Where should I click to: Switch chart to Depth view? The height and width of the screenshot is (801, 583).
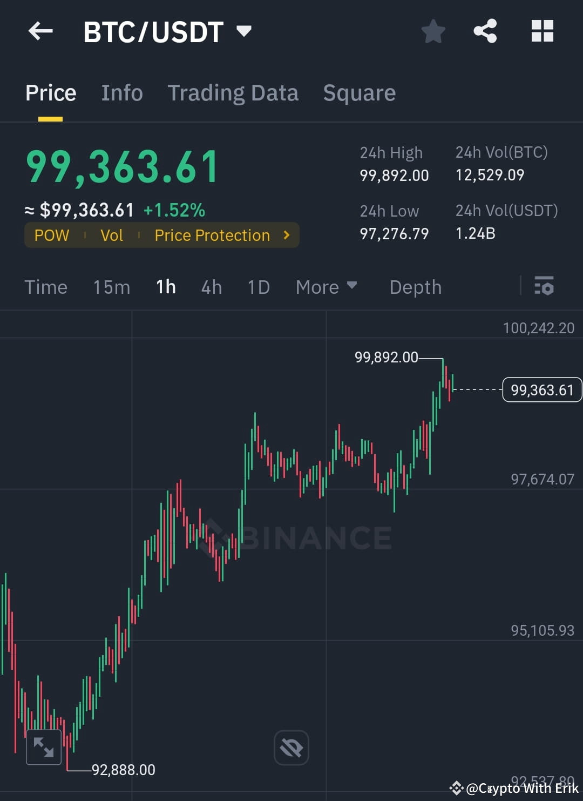pyautogui.click(x=415, y=287)
